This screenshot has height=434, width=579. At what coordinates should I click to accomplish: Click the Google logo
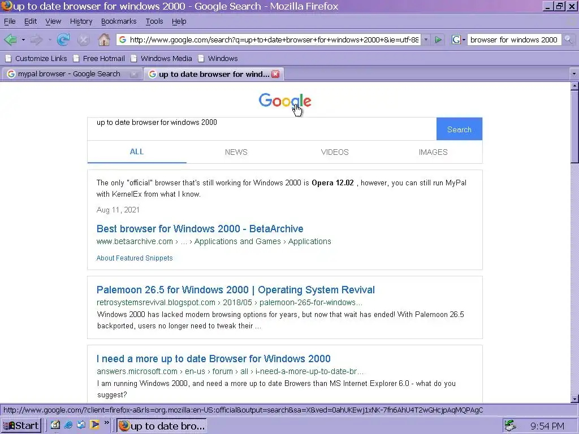click(285, 101)
